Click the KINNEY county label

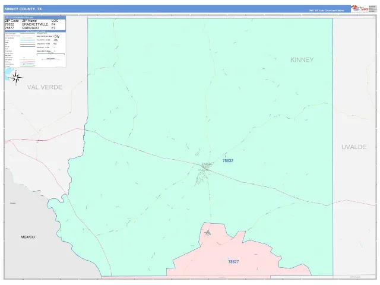pyautogui.click(x=302, y=59)
